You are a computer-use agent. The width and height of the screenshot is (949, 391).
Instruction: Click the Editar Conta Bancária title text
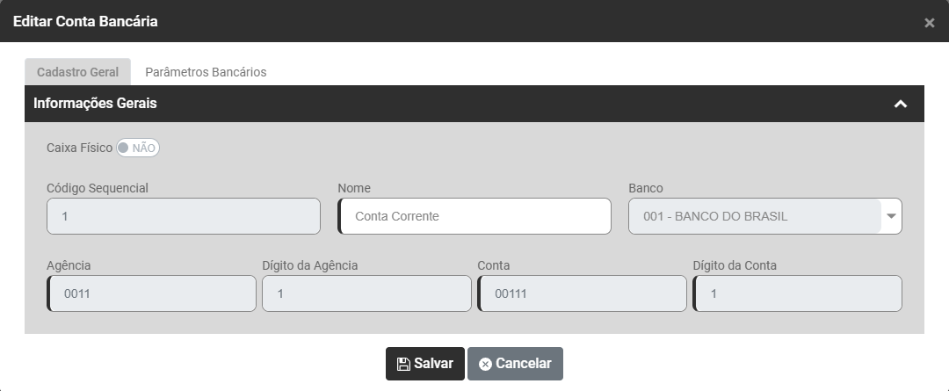[85, 21]
